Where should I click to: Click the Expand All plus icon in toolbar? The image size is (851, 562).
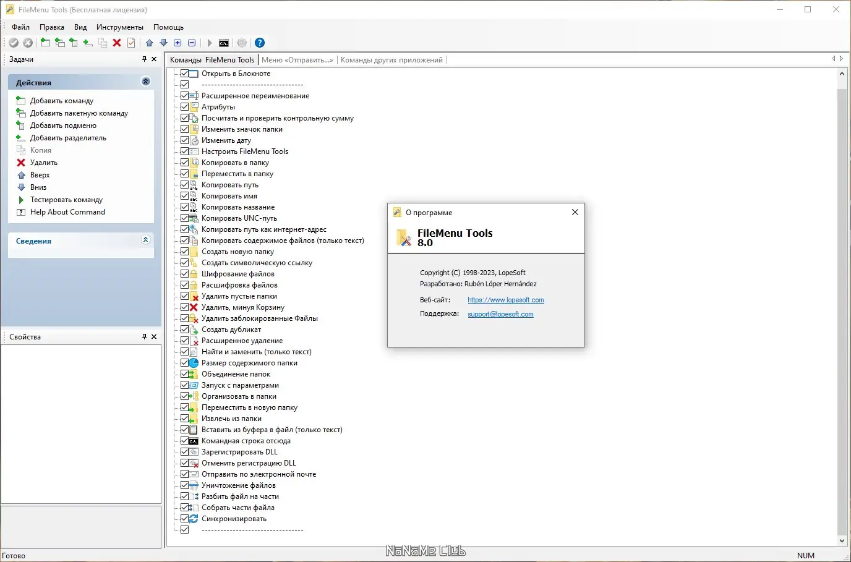[x=177, y=43]
